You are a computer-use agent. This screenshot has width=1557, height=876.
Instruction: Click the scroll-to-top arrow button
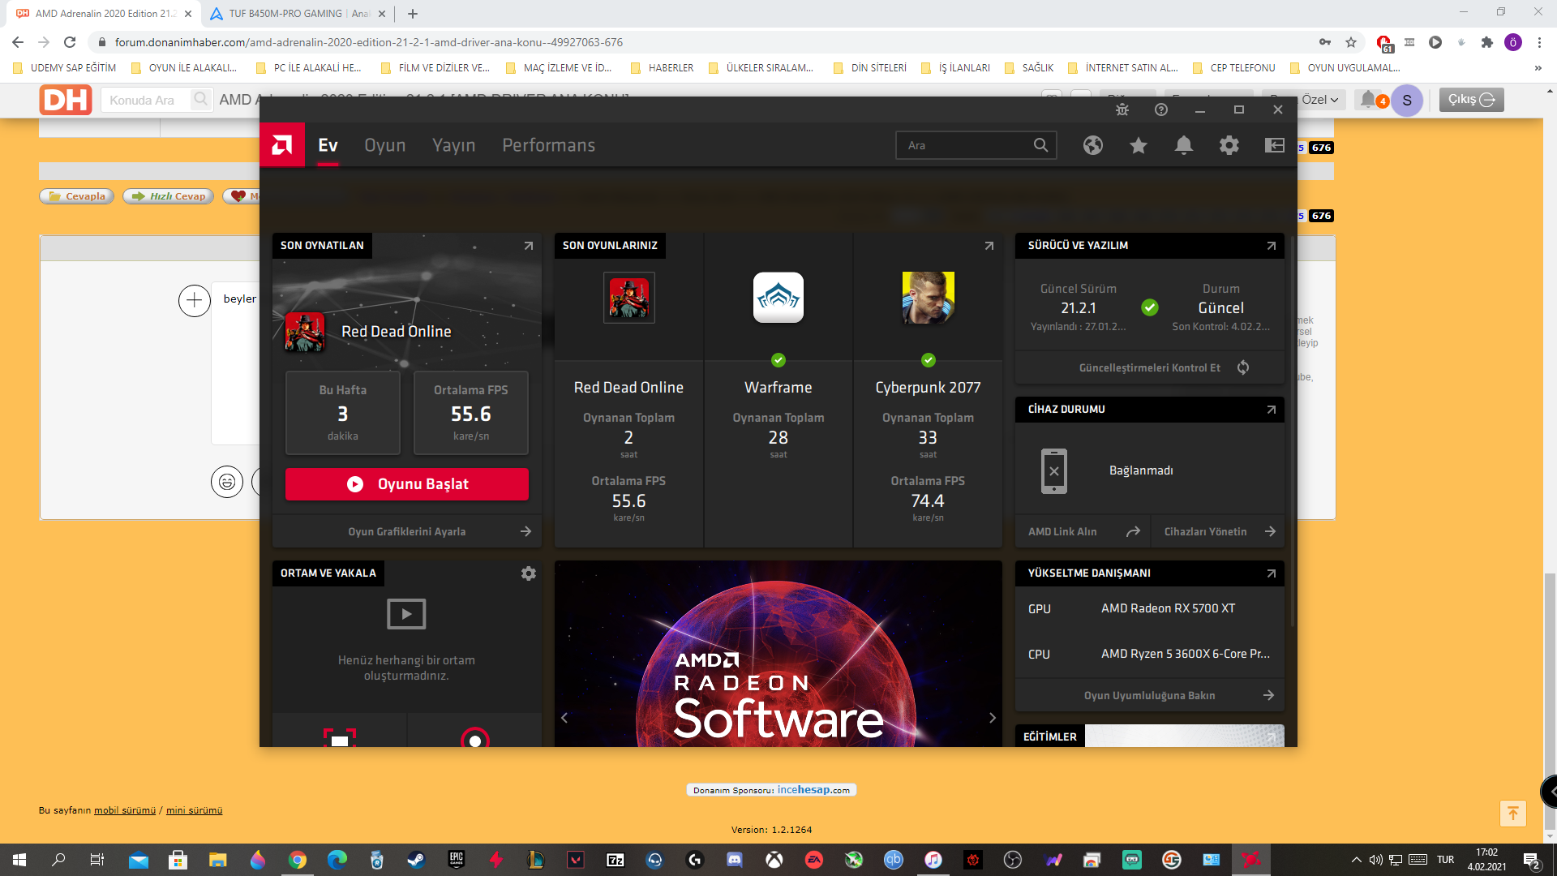pos(1513,814)
